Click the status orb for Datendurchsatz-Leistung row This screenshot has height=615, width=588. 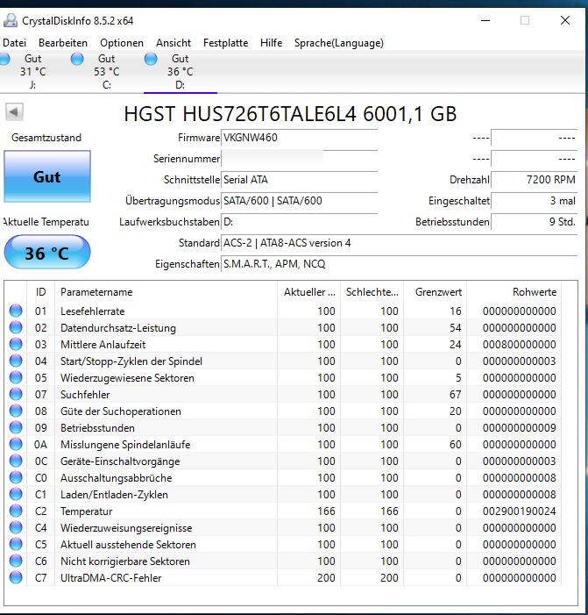coord(16,327)
